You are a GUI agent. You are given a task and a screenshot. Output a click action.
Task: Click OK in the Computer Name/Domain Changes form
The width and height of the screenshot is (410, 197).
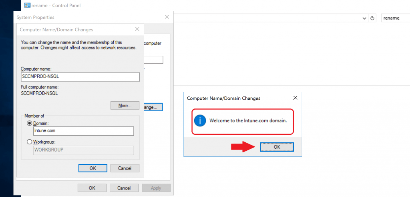coord(93,168)
